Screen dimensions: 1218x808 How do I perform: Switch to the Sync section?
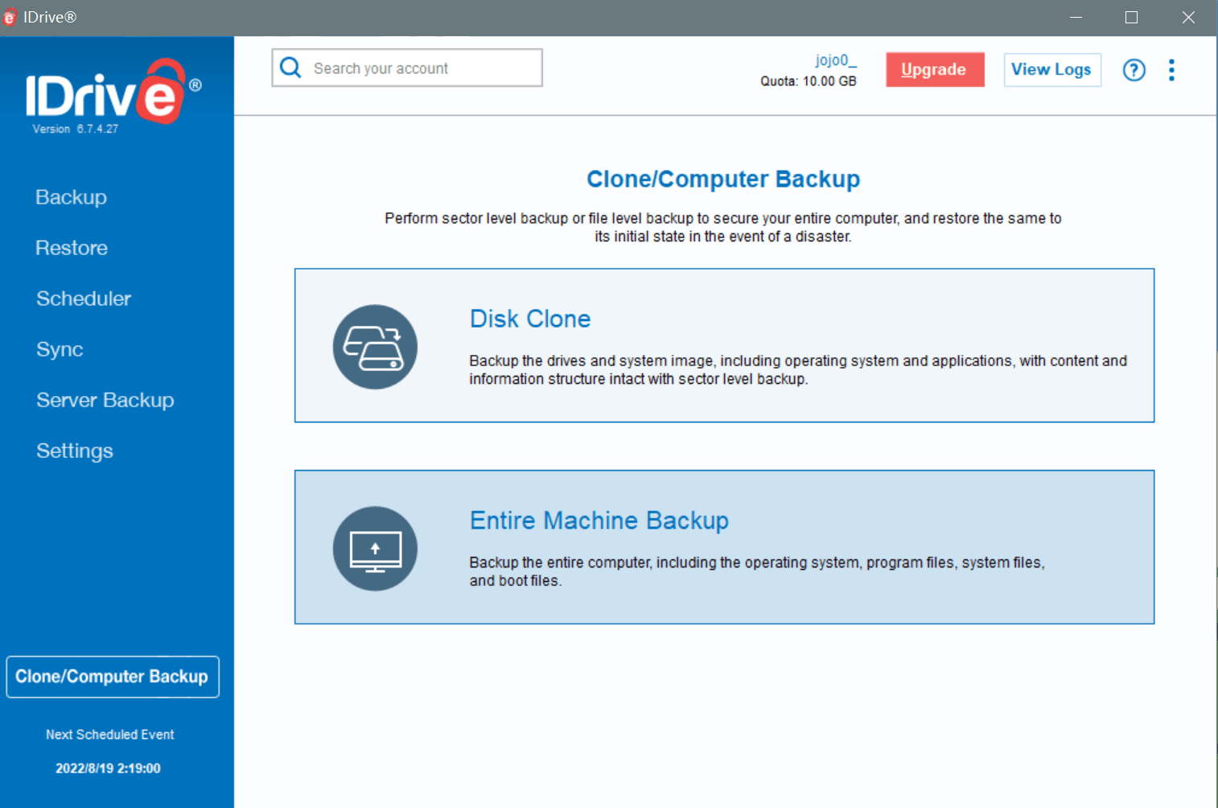pos(60,349)
